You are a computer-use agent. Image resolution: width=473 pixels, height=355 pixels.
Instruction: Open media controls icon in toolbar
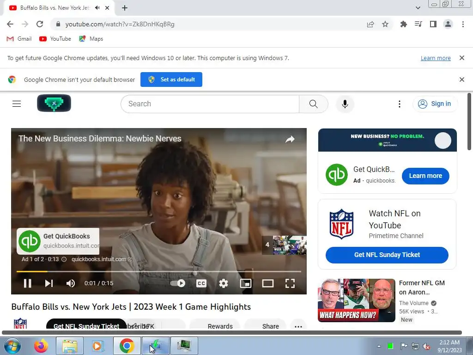pyautogui.click(x=418, y=24)
